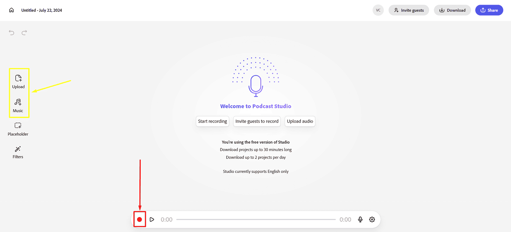Screen dimensions: 511x232
Task: Return to home via the house icon
Action: tap(11, 10)
